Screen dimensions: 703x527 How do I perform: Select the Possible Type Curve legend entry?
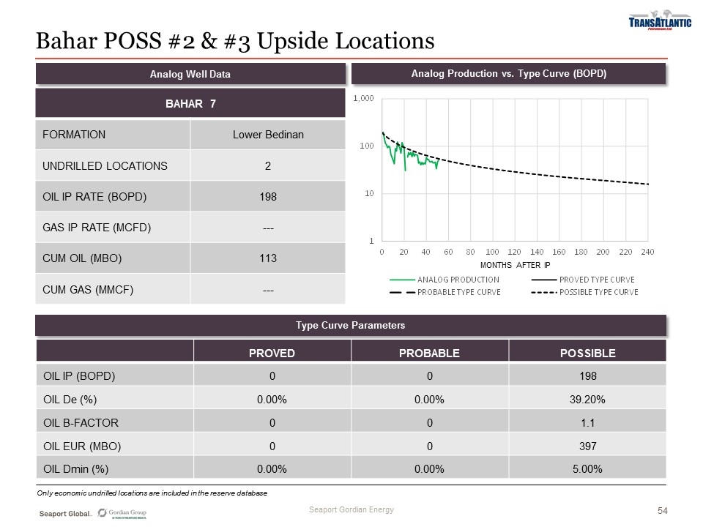[597, 292]
